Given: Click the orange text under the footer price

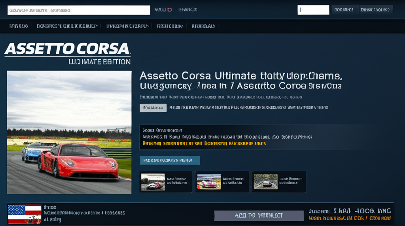Looking at the screenshot, I should click(350, 218).
